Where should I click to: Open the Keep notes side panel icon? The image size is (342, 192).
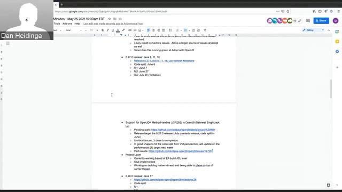click(x=337, y=42)
